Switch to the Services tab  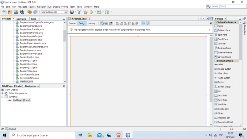click(x=21, y=19)
